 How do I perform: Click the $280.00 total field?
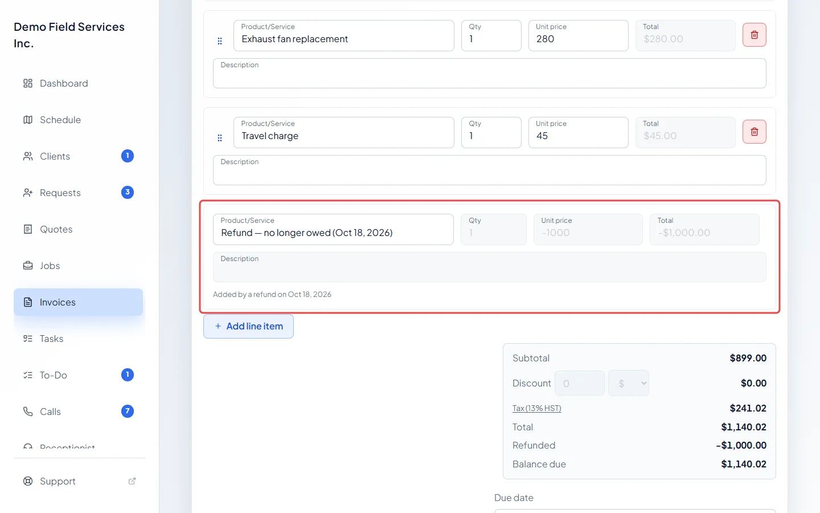point(686,35)
